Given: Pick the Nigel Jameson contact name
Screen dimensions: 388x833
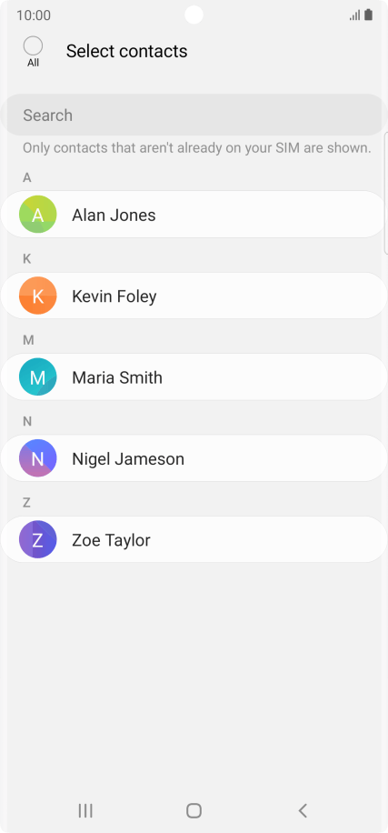Looking at the screenshot, I should 128,458.
